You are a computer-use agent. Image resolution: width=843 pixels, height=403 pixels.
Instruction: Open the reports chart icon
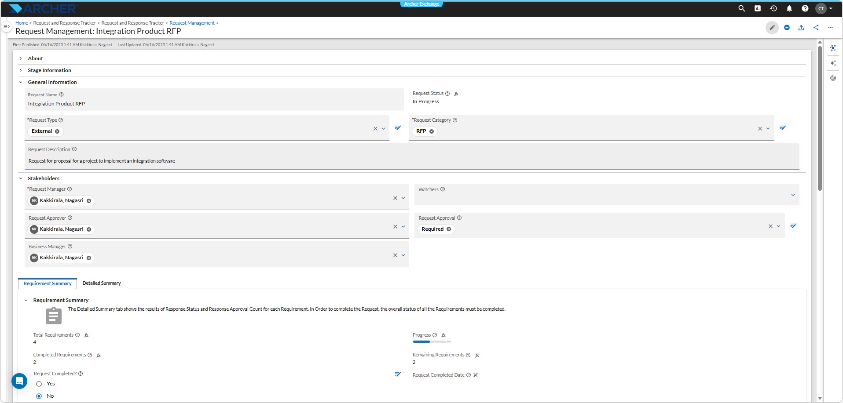758,8
